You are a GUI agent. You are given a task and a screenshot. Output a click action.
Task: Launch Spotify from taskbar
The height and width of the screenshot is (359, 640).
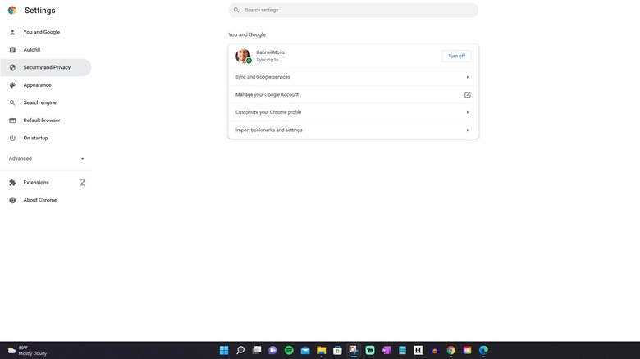click(x=289, y=350)
